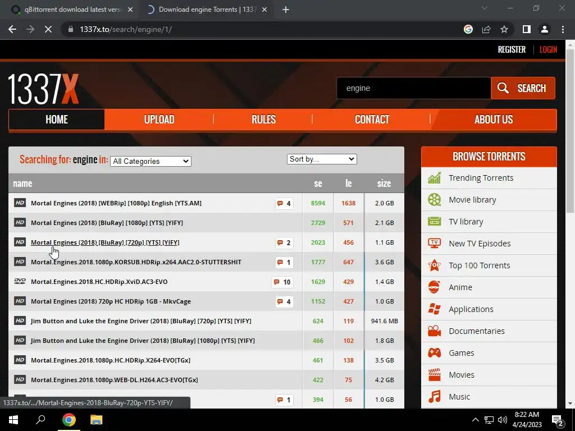Bookmark this page with star icon
Viewport: 575px width, 431px height.
click(504, 29)
